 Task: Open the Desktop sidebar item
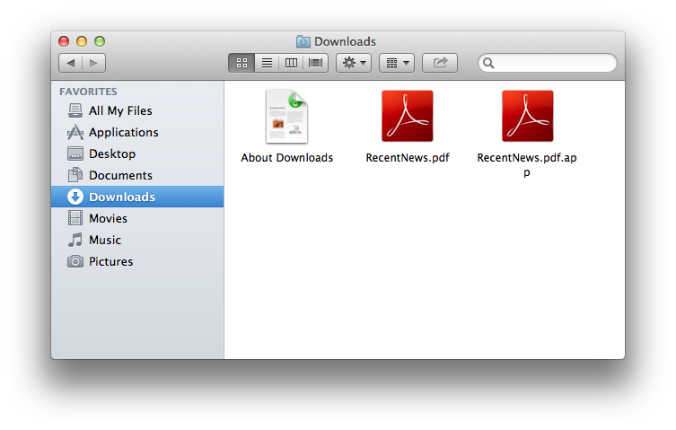(112, 154)
